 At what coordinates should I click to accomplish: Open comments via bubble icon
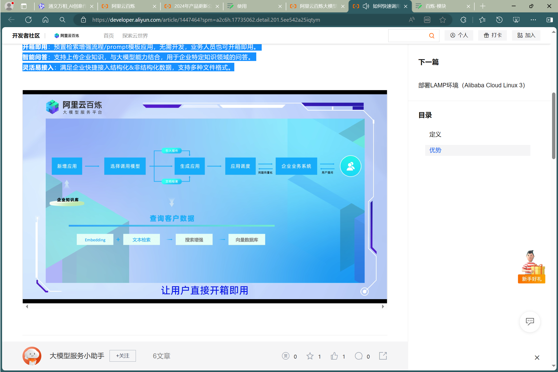click(x=359, y=356)
